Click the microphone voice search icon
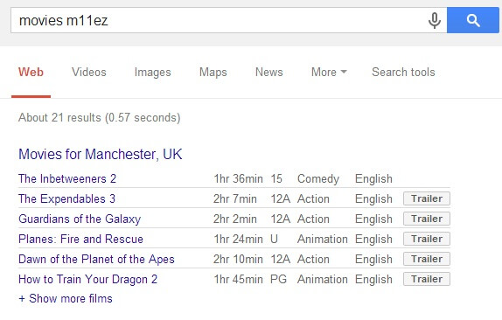This screenshot has height=320, width=502. pos(434,20)
